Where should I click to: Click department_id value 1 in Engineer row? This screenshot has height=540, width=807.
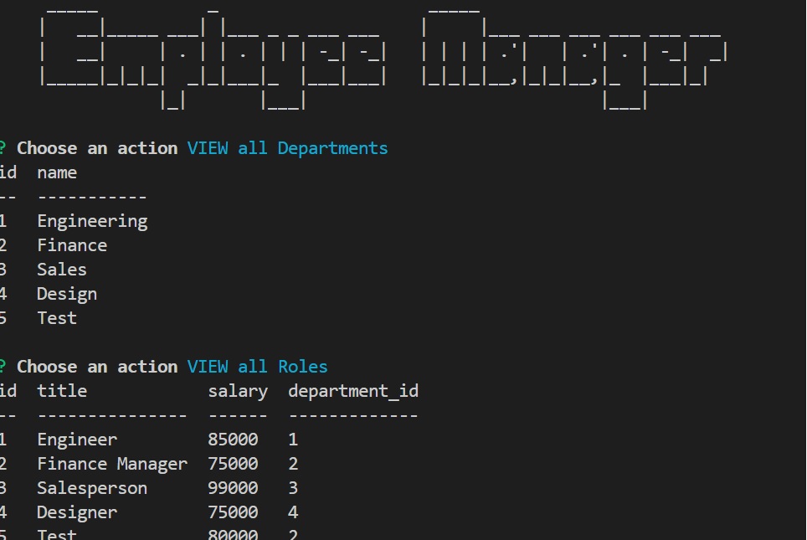(293, 439)
